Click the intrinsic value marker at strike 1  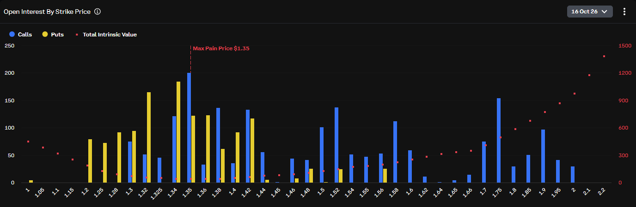pos(28,142)
